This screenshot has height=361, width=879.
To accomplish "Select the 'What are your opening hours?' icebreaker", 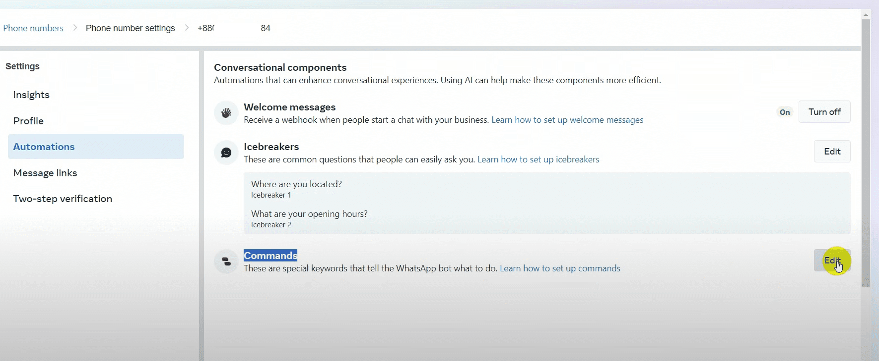I will [x=309, y=214].
